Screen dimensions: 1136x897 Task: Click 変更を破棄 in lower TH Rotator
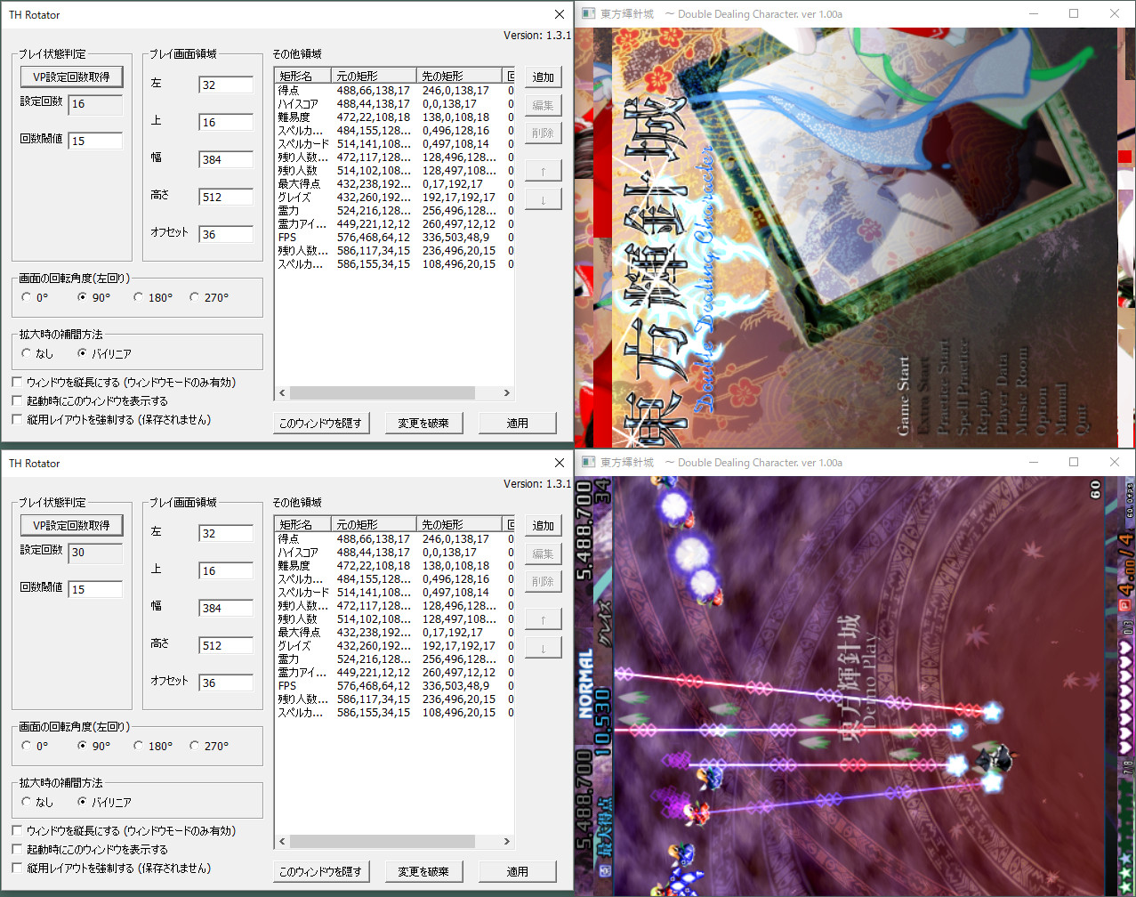click(x=423, y=871)
